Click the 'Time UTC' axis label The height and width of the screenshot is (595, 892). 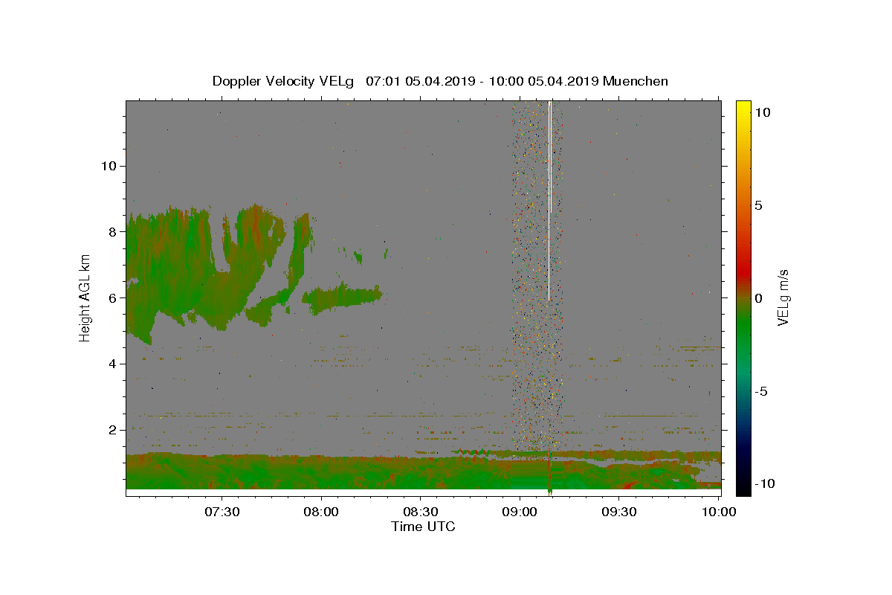pyautogui.click(x=423, y=527)
